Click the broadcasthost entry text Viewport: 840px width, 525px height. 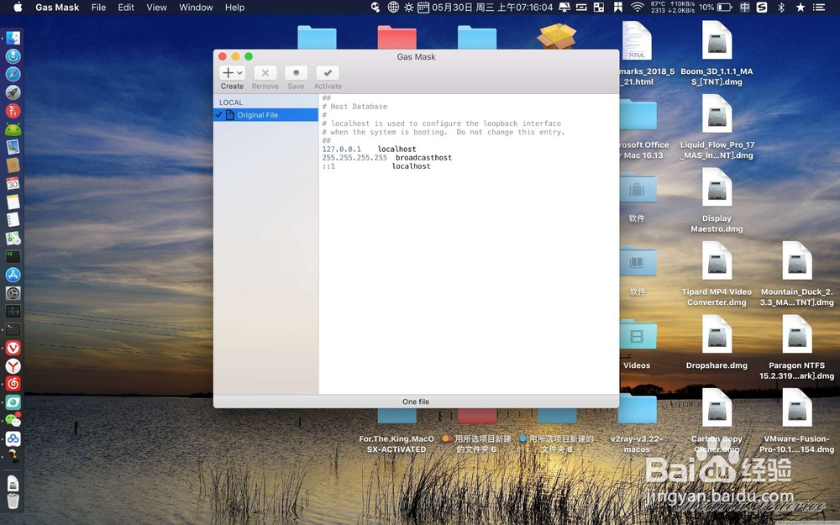423,158
